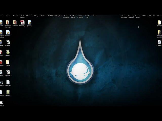Open the Bathroom folder icon

click(x=15, y=23)
